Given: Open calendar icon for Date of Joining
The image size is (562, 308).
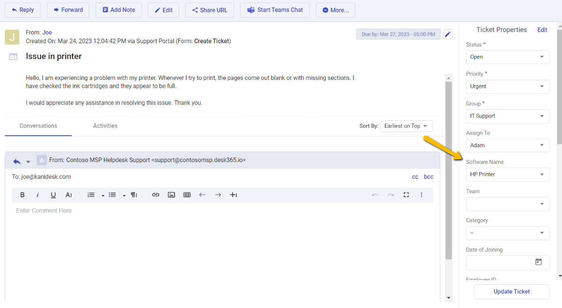Looking at the screenshot, I should click(x=538, y=262).
